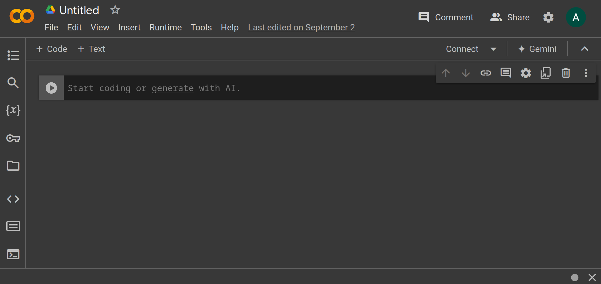
Task: Click the Share button
Action: pos(510,17)
